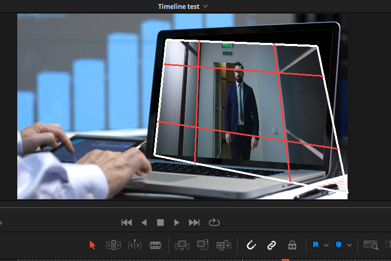Add a blue flag to the clip
Image resolution: width=391 pixels, height=261 pixels.
click(x=316, y=245)
